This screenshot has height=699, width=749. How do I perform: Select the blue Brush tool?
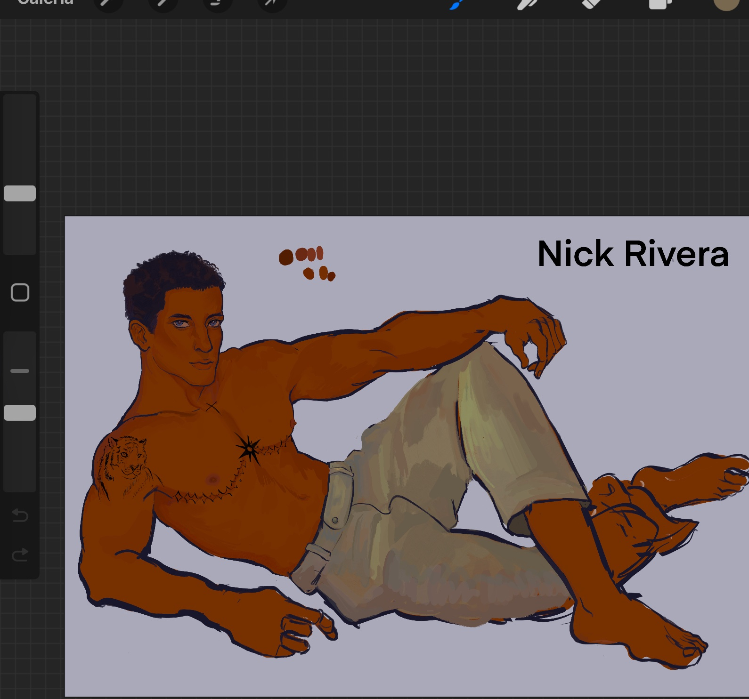click(x=456, y=4)
